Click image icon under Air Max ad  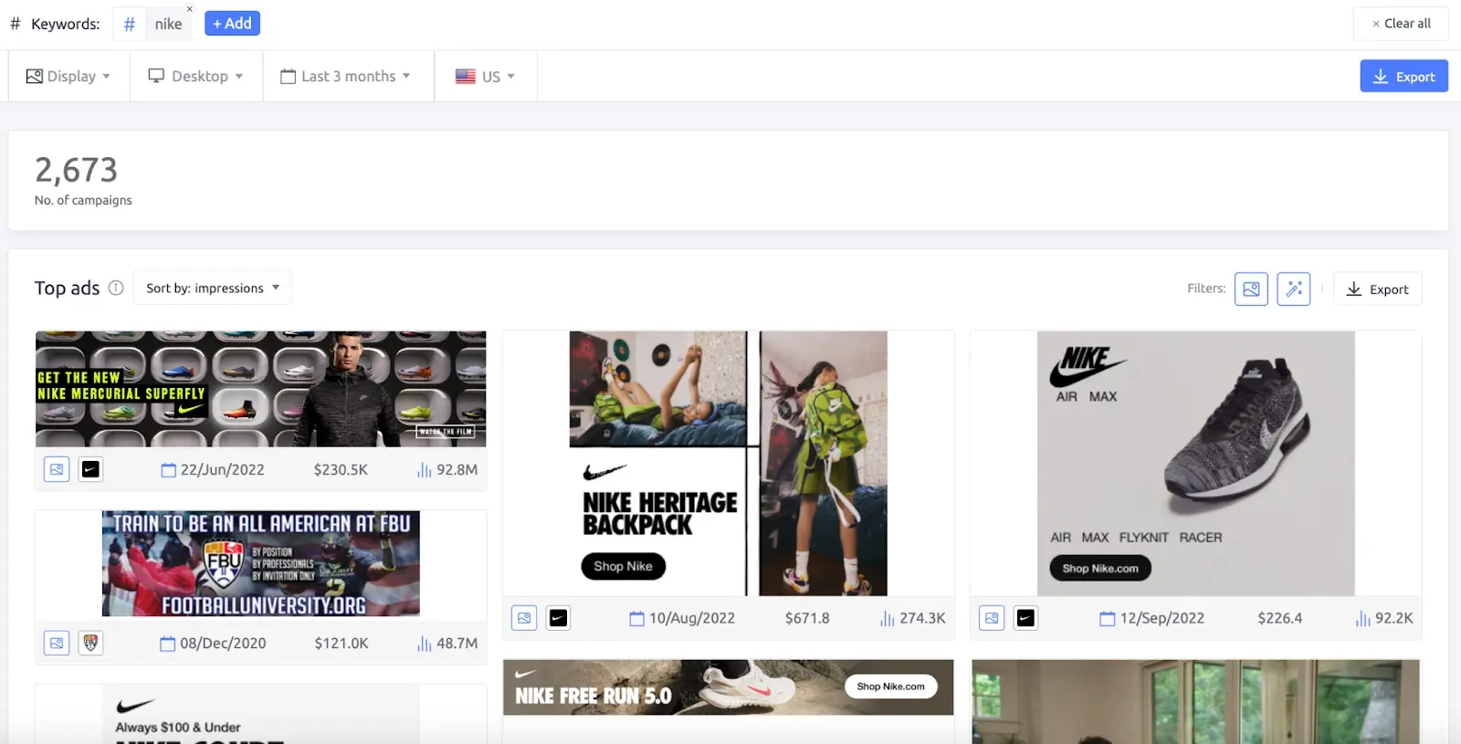[992, 618]
